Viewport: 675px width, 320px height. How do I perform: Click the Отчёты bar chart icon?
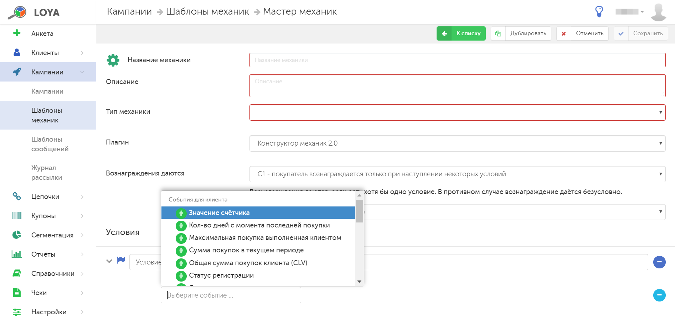(x=17, y=254)
